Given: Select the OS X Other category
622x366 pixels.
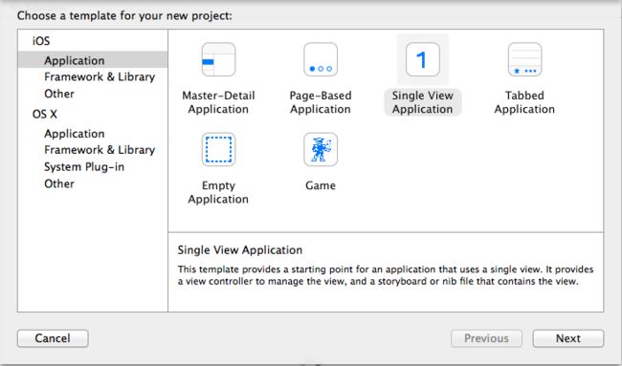Looking at the screenshot, I should (59, 183).
